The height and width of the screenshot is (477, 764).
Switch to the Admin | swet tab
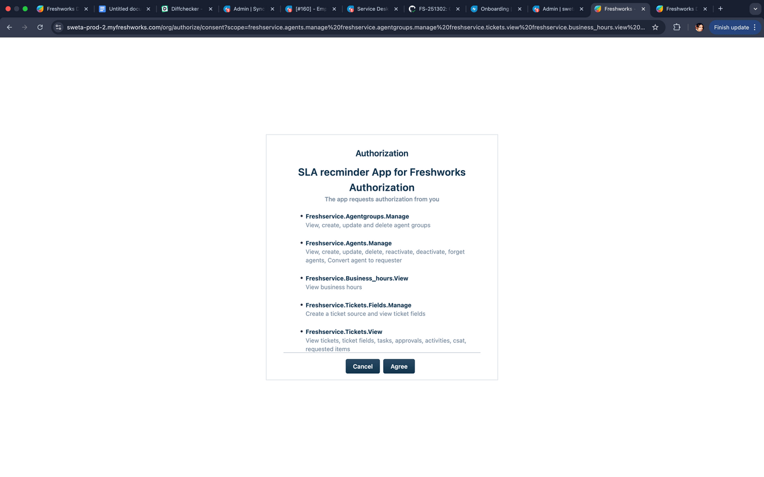pyautogui.click(x=557, y=9)
